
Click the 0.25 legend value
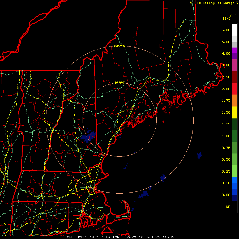click(x=226, y=172)
